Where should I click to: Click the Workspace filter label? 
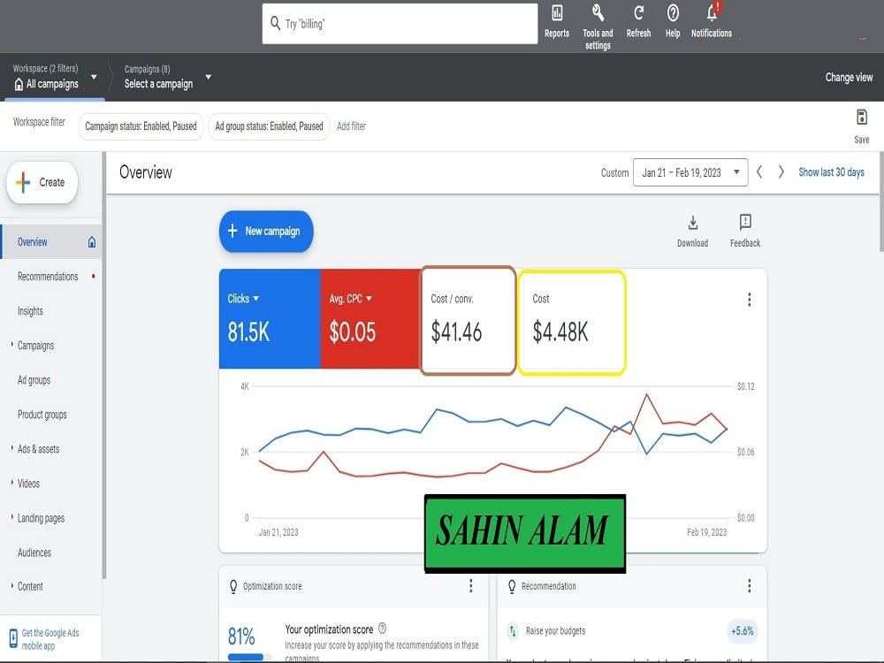pyautogui.click(x=39, y=122)
